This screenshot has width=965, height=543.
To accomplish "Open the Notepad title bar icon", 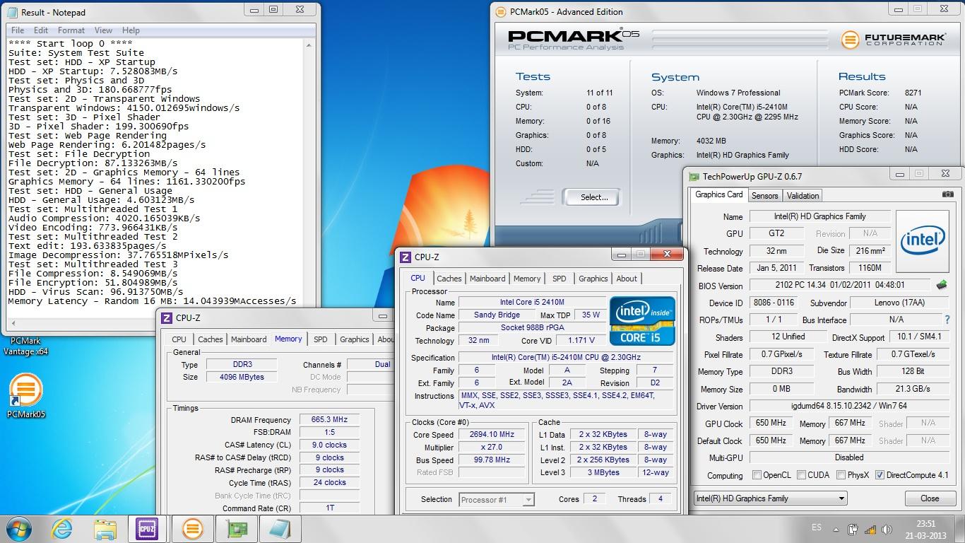I will pos(13,12).
